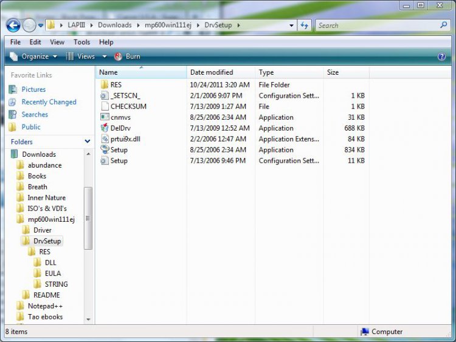456x342 pixels.
Task: Expand arrow after DrvSetup in breadcrumb
Action: pyautogui.click(x=238, y=26)
